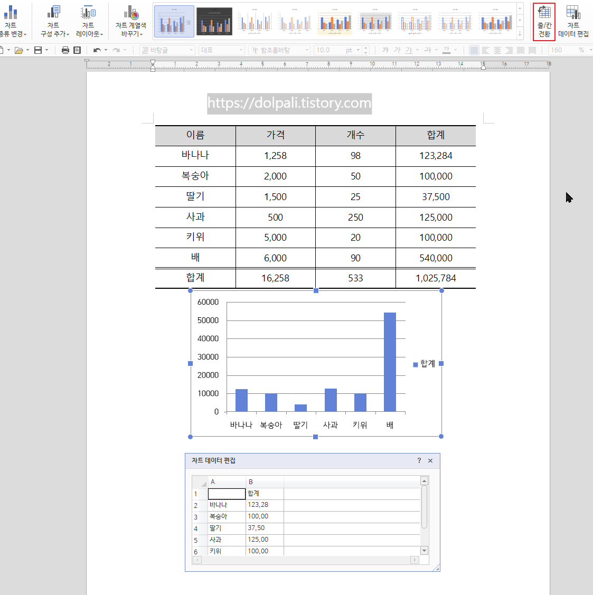
Task: Select the dark background chart style
Action: (x=214, y=21)
